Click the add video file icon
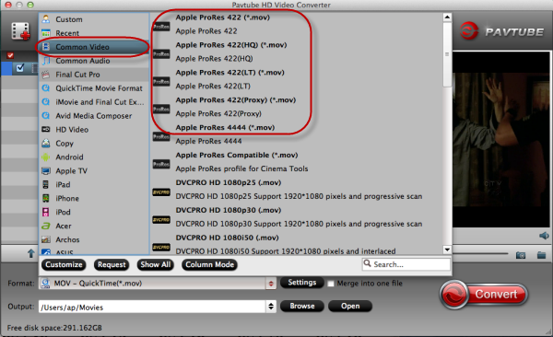This screenshot has width=553, height=337. (x=20, y=31)
